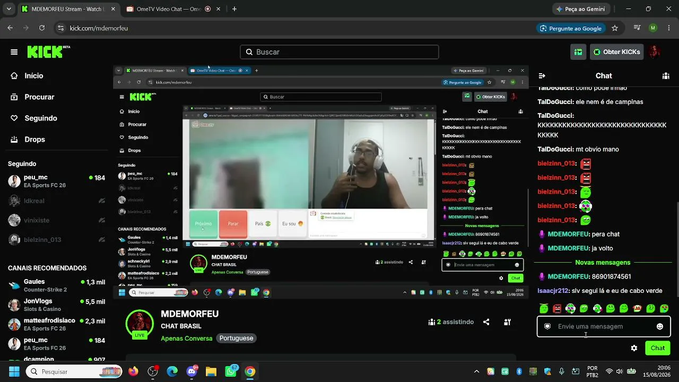Viewport: 679px width, 382px height.
Task: Open recommended channel Gaules
Action: coord(56,286)
